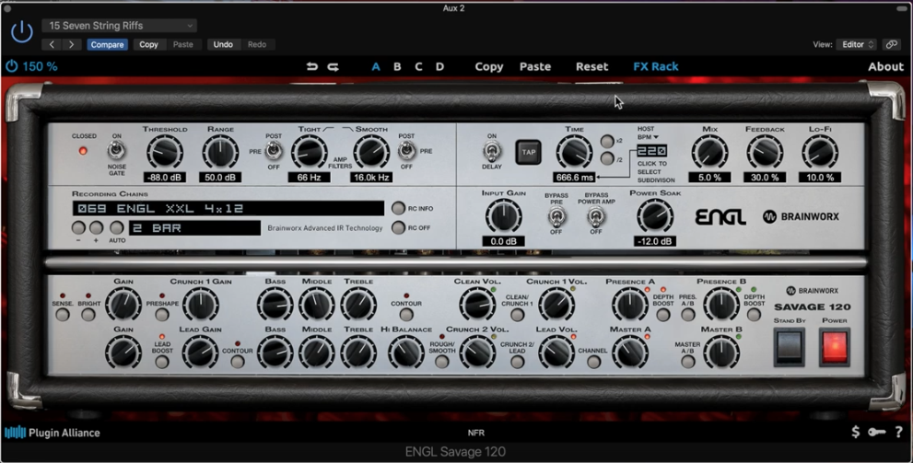Select settings bank C
This screenshot has width=913, height=463.
click(418, 66)
